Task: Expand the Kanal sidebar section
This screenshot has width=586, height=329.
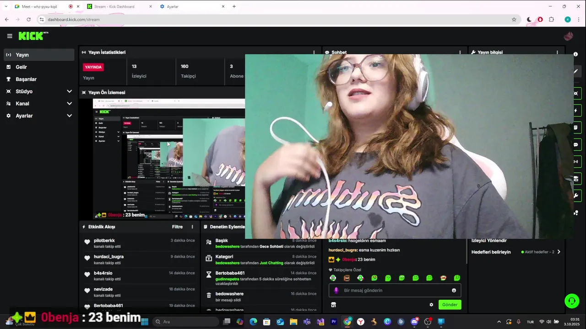Action: click(39, 103)
